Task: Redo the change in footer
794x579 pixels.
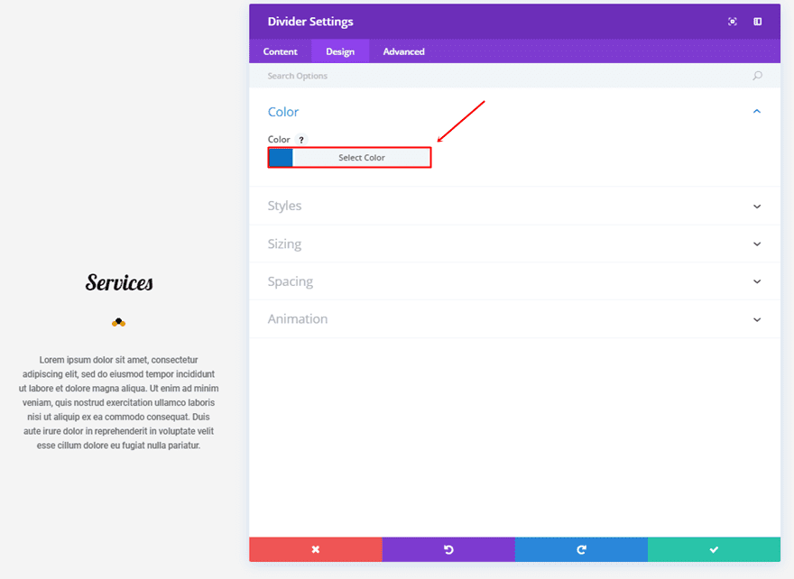Action: (x=581, y=549)
